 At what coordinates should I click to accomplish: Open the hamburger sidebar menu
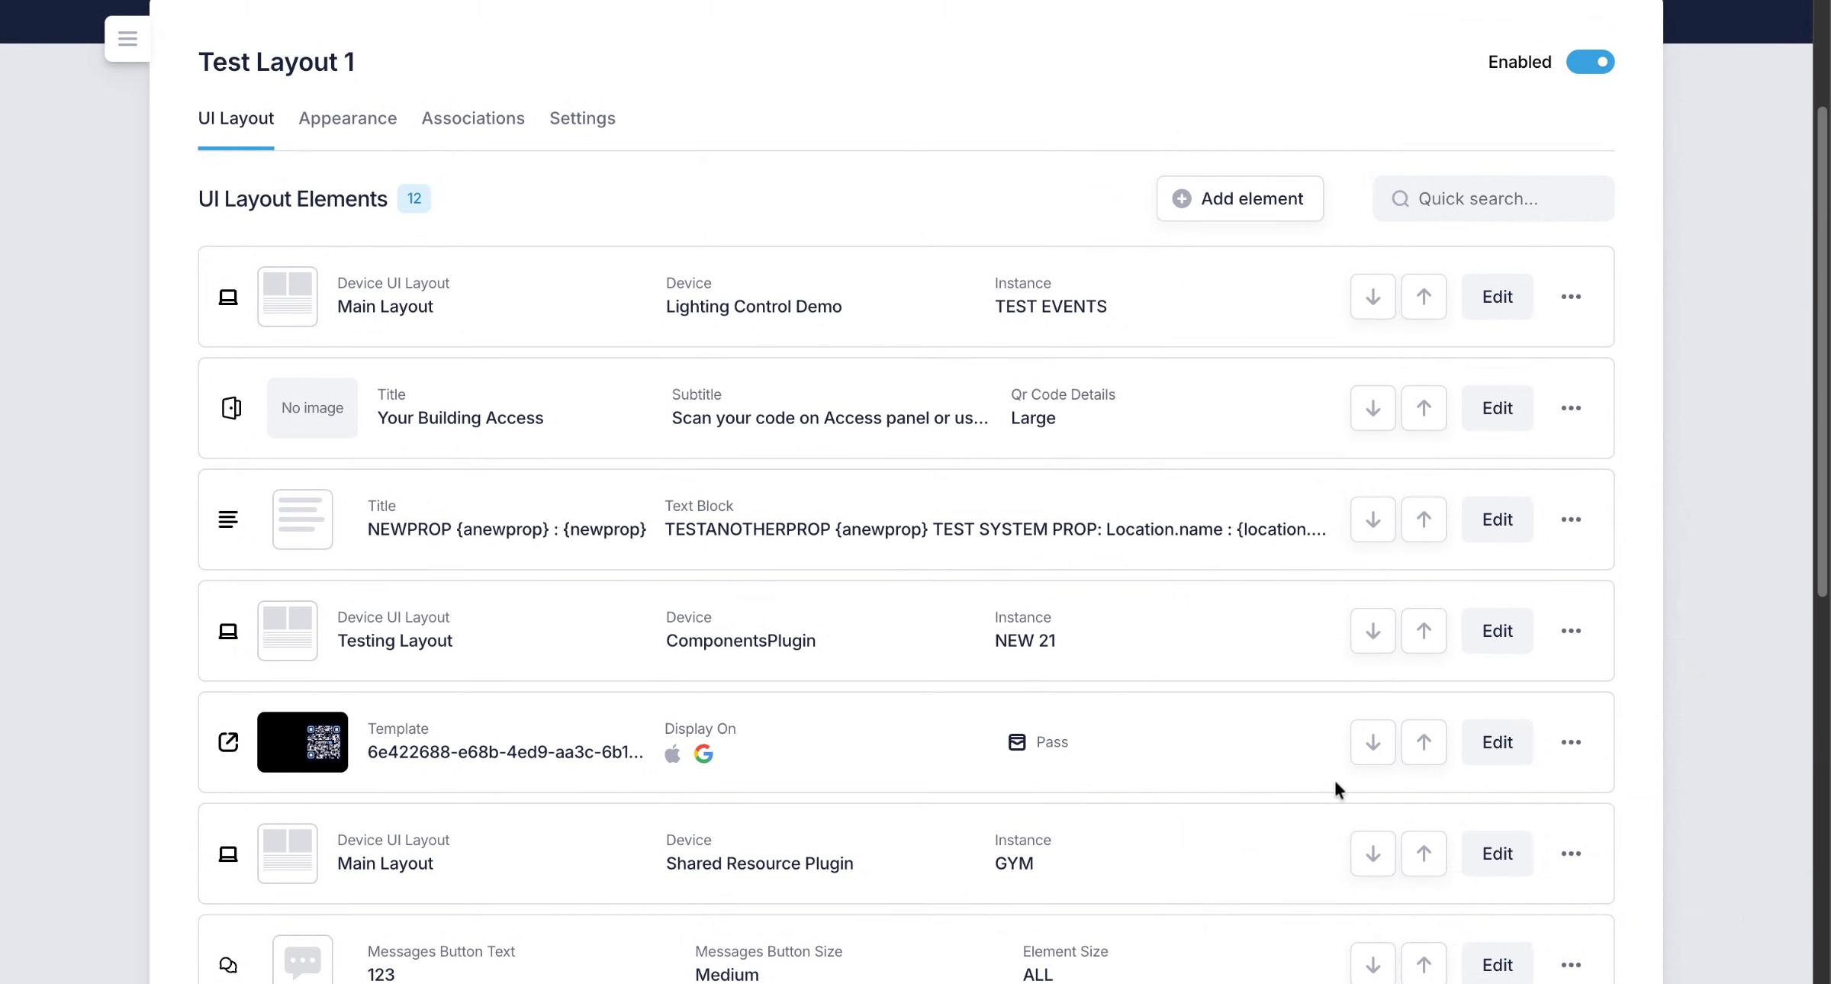point(127,38)
